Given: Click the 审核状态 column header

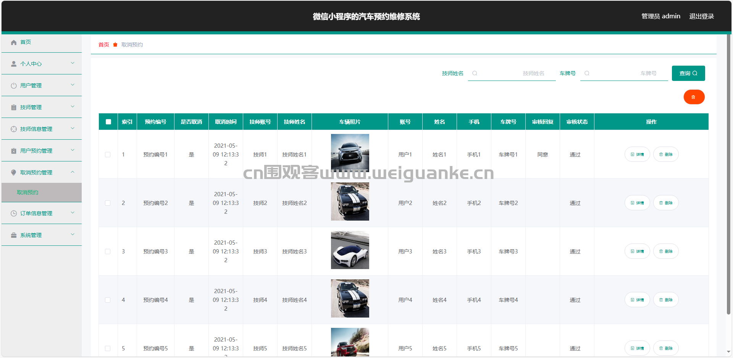Looking at the screenshot, I should coord(577,122).
